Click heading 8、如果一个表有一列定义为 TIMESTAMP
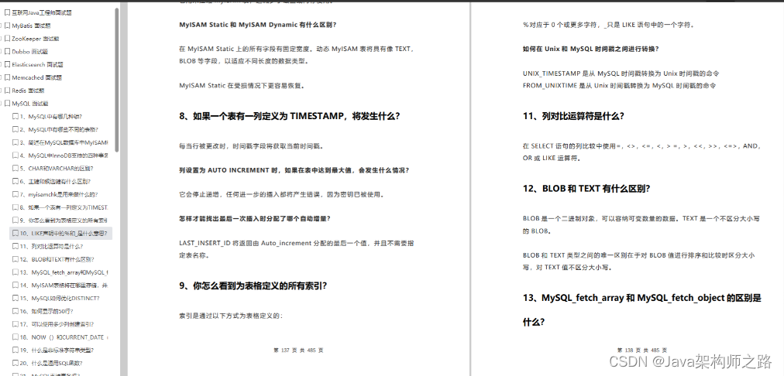This screenshot has width=784, height=376. 290,116
